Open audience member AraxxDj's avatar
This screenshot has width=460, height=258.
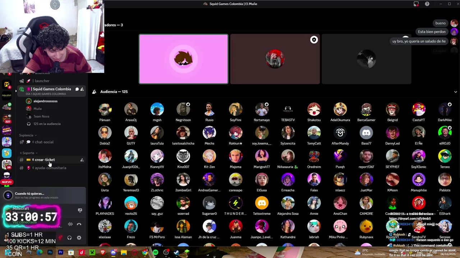131,109
